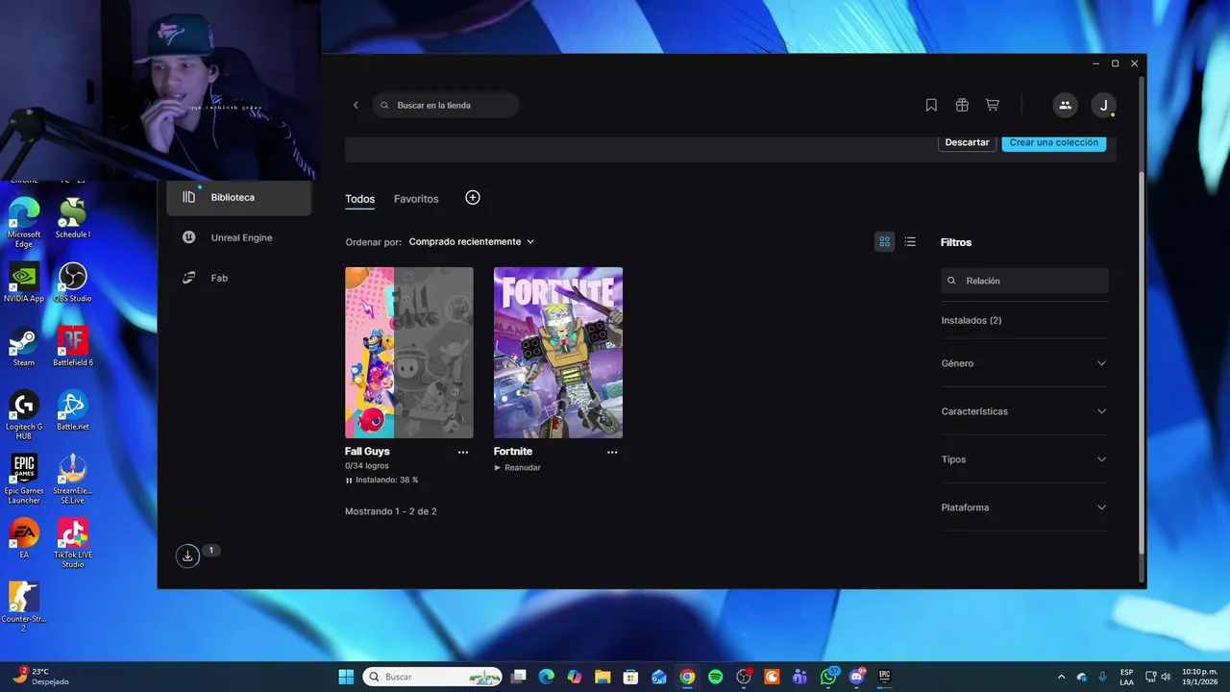Open Google Chrome from the taskbar
The height and width of the screenshot is (692, 1230).
click(687, 677)
